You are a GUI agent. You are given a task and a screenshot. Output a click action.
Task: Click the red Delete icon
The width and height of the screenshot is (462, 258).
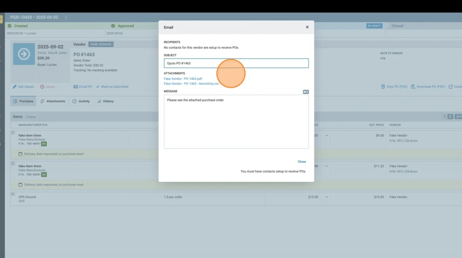click(x=42, y=87)
